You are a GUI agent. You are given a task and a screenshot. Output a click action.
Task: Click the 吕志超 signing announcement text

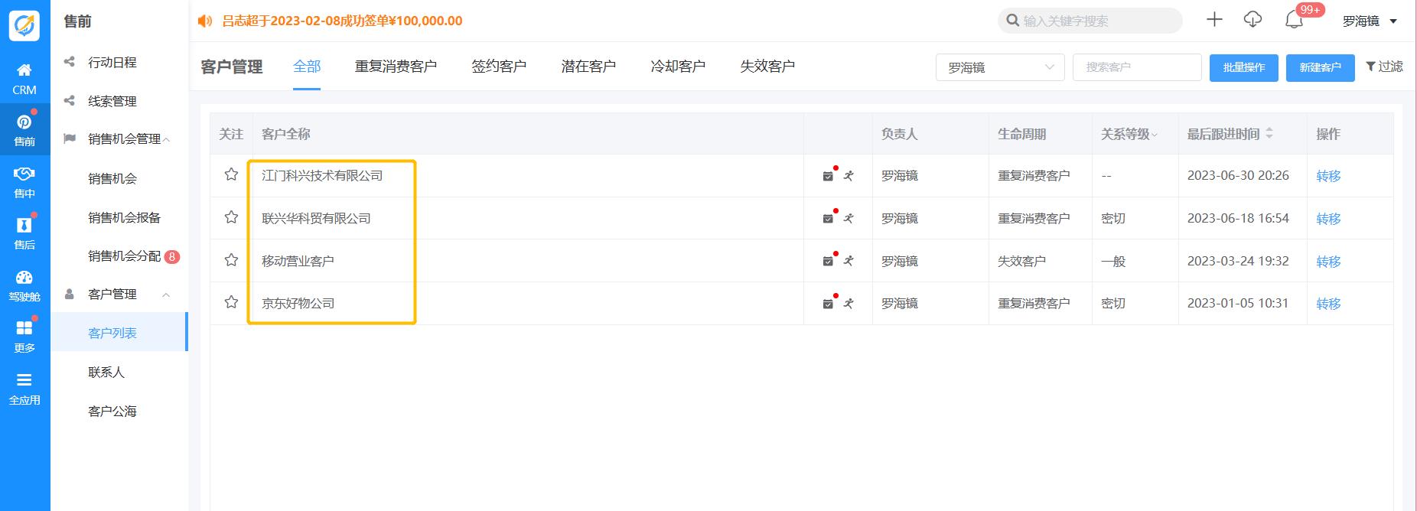coord(342,21)
